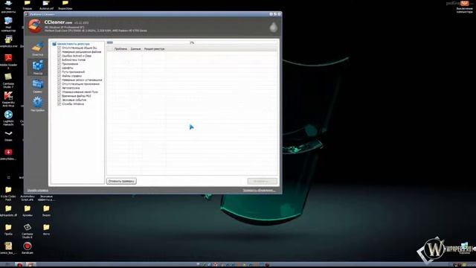Open the online help link
The height and width of the screenshot is (268, 476).
[x=38, y=191]
